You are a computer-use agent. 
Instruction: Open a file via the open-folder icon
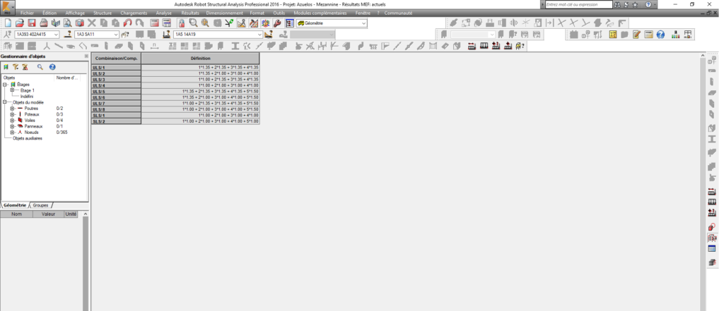pos(19,23)
